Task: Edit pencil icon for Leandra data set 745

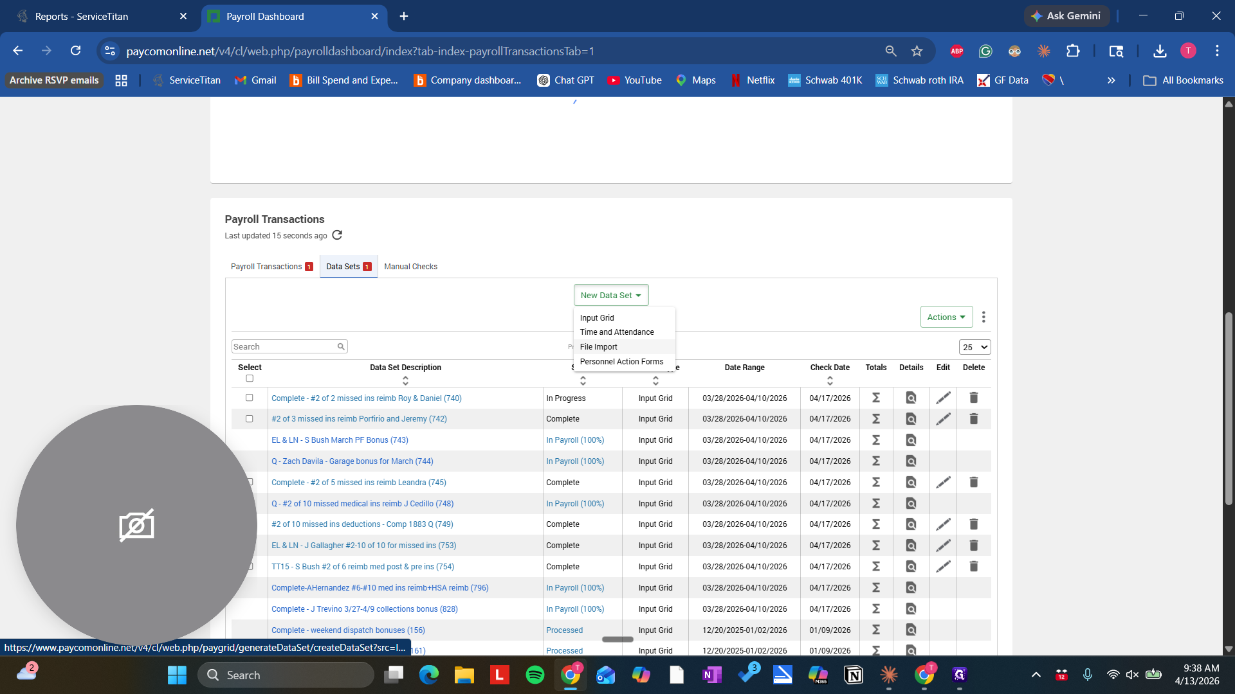Action: 943,483
